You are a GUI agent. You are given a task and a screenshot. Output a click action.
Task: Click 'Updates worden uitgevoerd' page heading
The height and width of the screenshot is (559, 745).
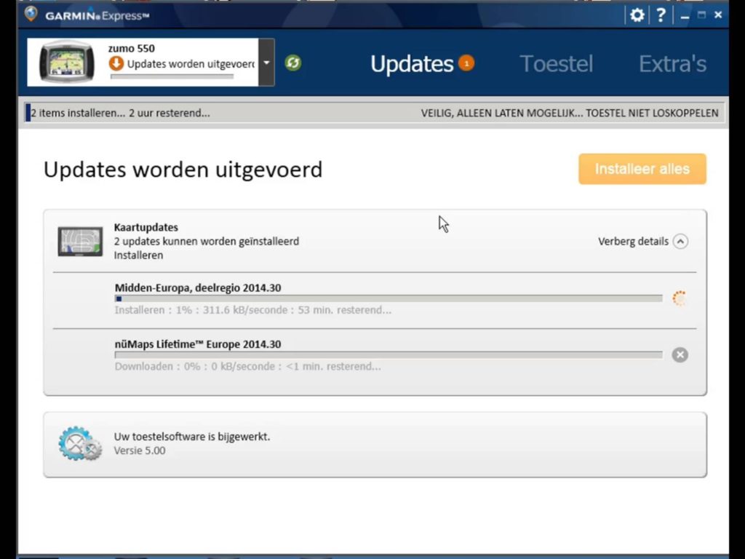pos(183,169)
